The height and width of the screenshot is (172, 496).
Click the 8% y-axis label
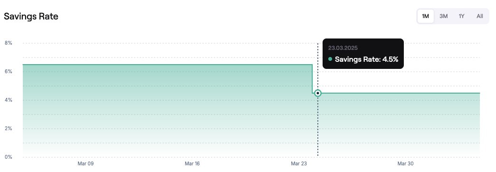coord(8,43)
